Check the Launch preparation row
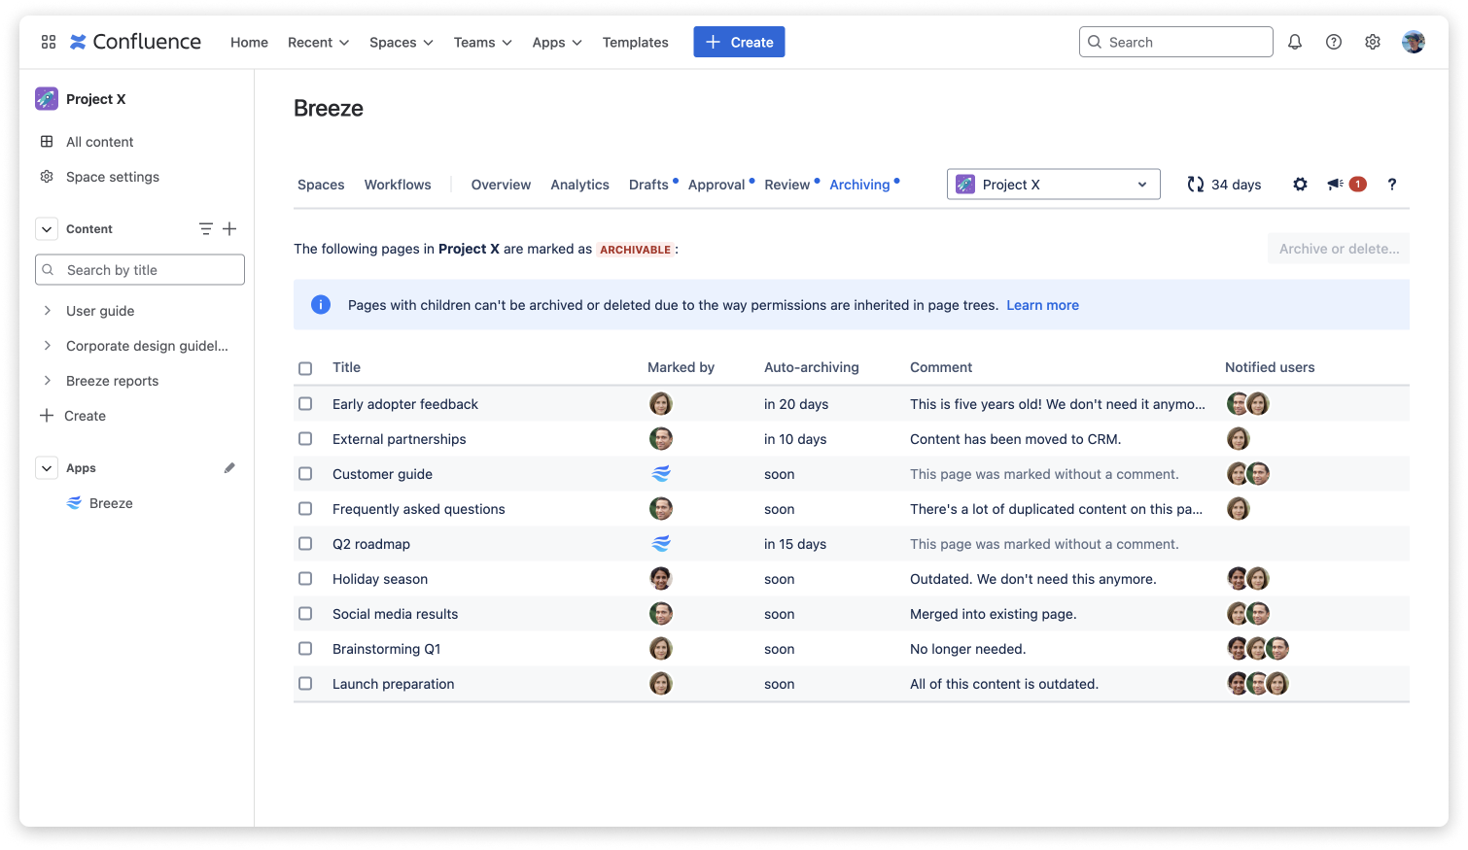The height and width of the screenshot is (850, 1468). point(305,684)
